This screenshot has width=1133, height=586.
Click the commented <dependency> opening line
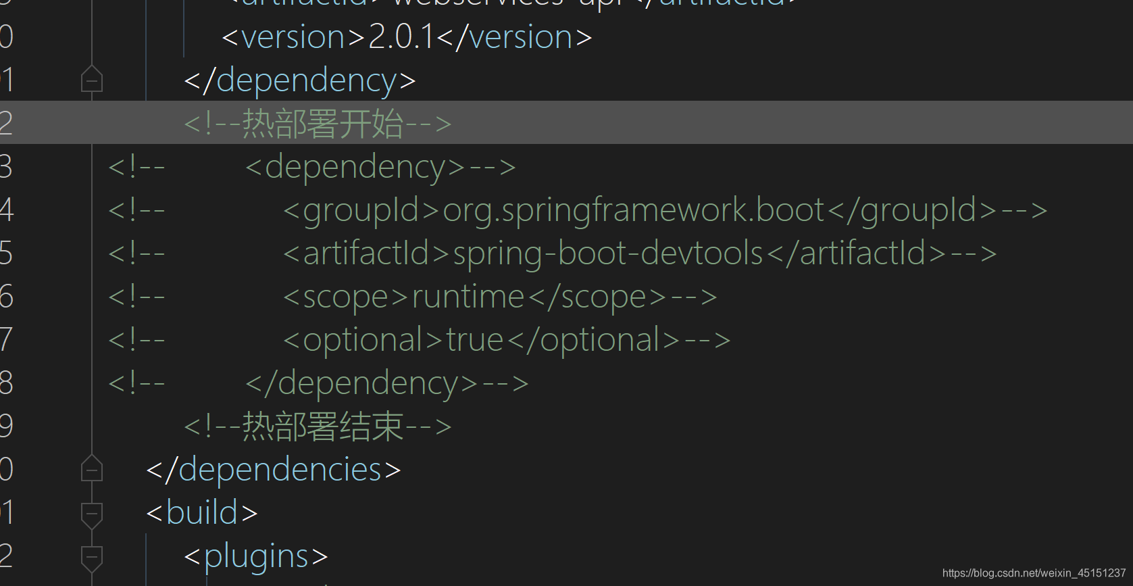click(x=312, y=167)
